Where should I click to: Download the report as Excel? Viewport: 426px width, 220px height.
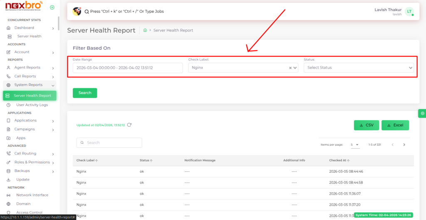coord(395,125)
